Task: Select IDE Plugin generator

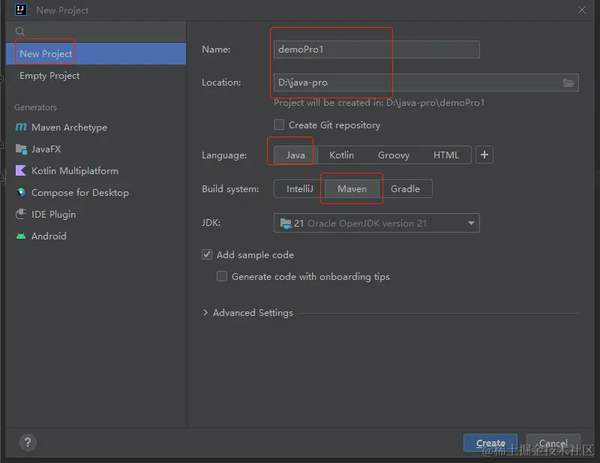Action: point(96,215)
